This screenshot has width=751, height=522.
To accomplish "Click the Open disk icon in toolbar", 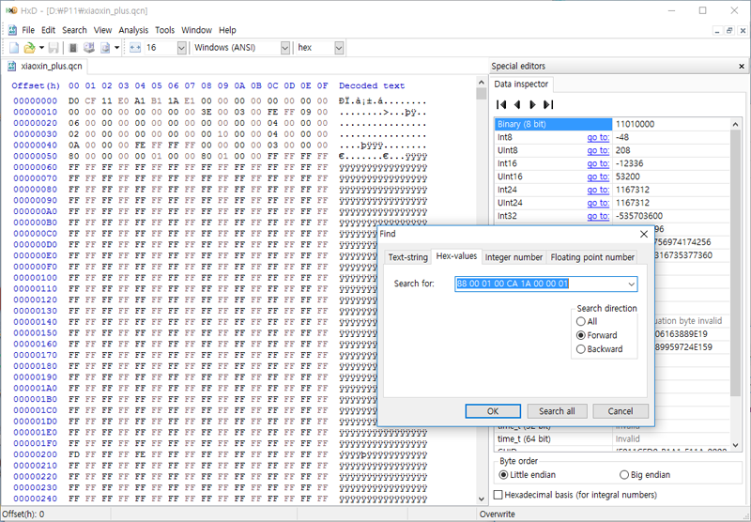I will point(88,47).
